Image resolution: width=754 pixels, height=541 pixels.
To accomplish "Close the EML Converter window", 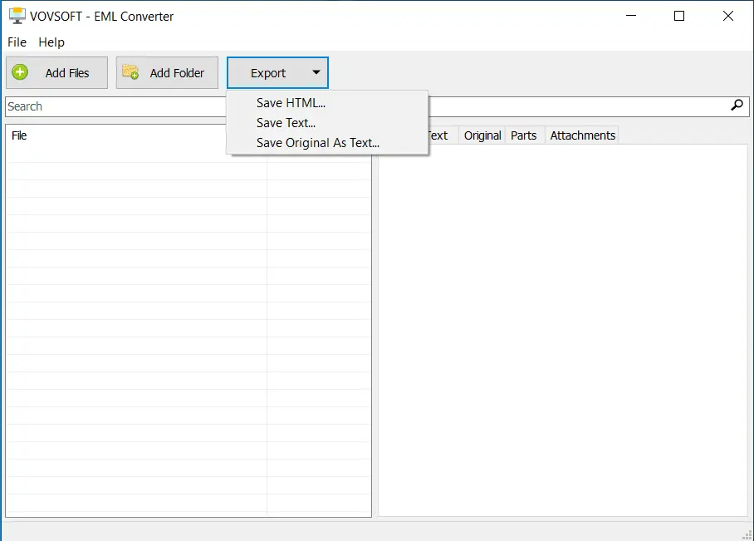I will pos(728,16).
